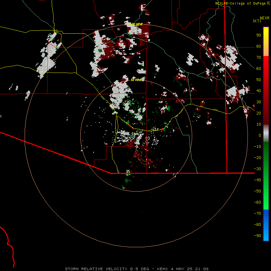This screenshot has width=271, height=271.
Task: Click the positive 90 velocity scale label
Action: click(x=259, y=35)
